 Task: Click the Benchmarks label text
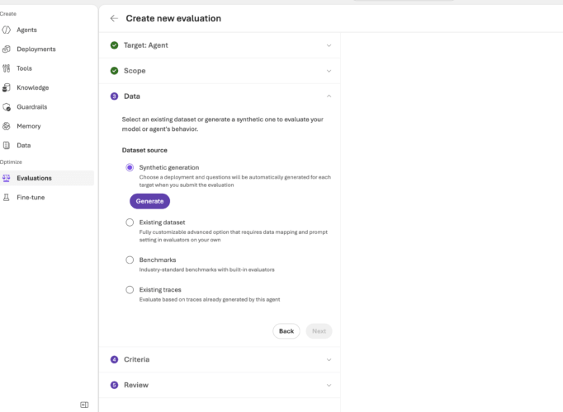point(158,260)
